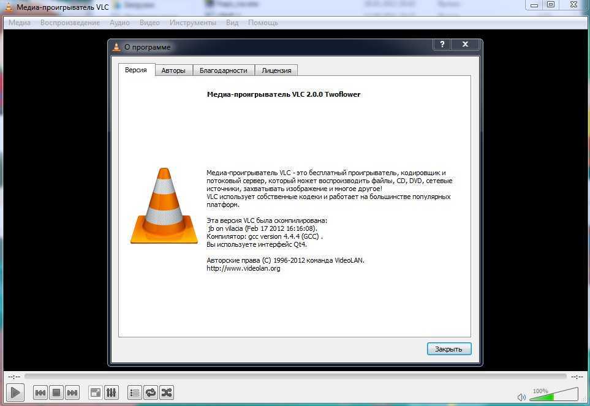Show the playlist icon

[134, 393]
